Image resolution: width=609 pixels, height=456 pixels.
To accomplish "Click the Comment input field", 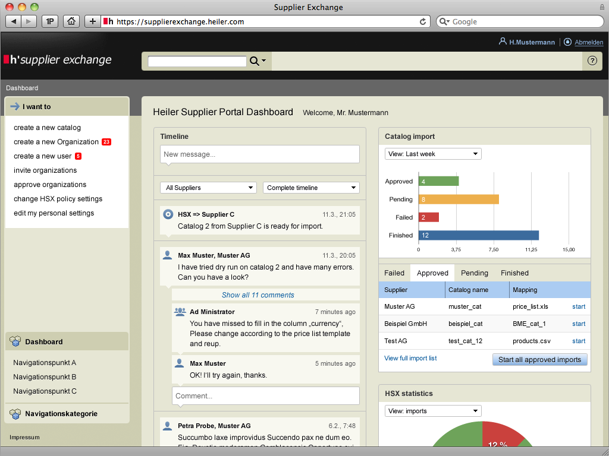I will tap(266, 396).
